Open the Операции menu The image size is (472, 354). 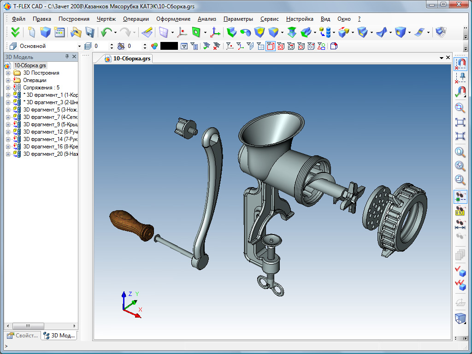pos(136,19)
